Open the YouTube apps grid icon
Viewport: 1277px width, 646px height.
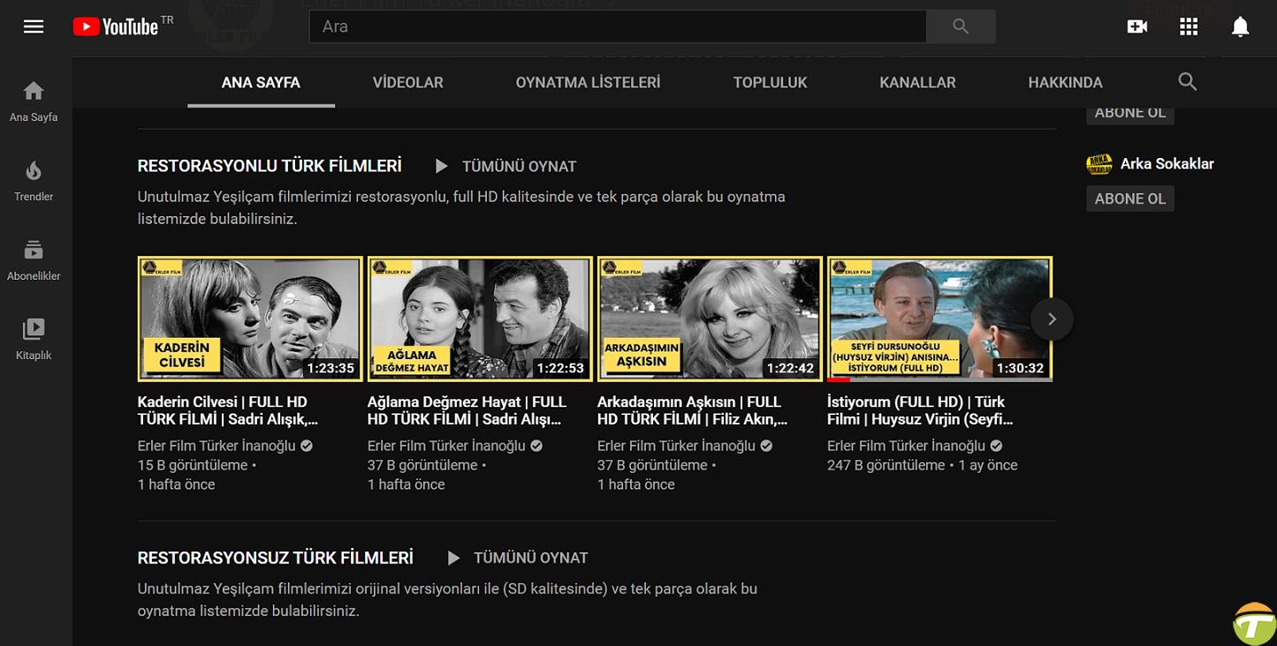(1189, 26)
